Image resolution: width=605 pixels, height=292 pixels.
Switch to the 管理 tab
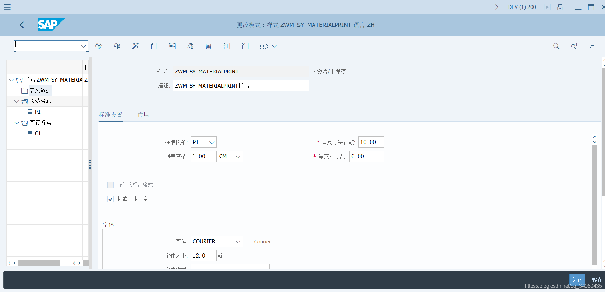143,115
